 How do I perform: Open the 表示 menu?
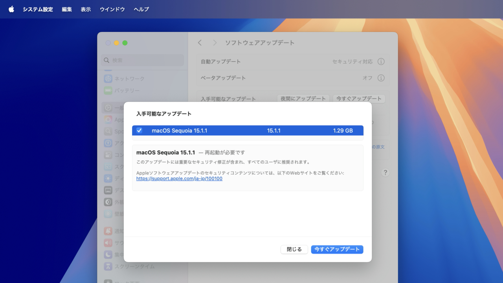point(86,9)
